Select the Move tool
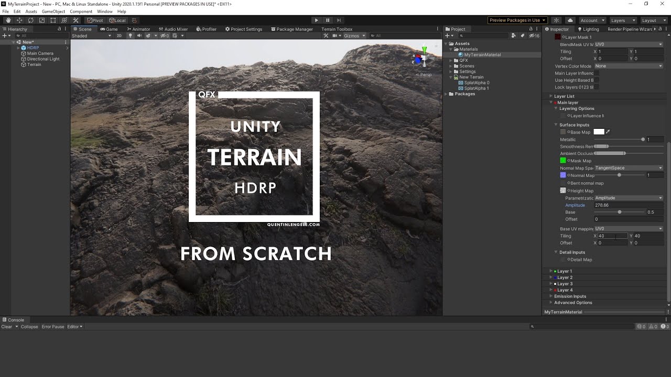The height and width of the screenshot is (377, 671). pyautogui.click(x=19, y=20)
